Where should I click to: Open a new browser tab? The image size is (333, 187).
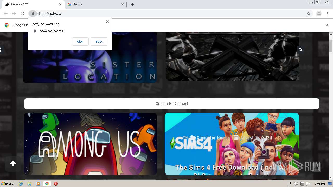pyautogui.click(x=132, y=4)
